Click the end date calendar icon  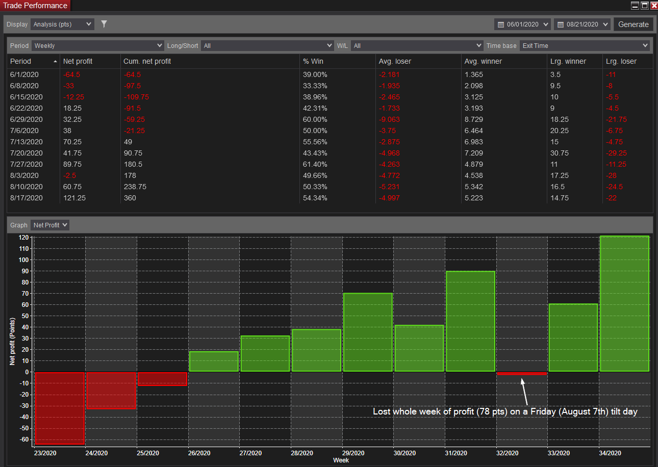tap(561, 24)
